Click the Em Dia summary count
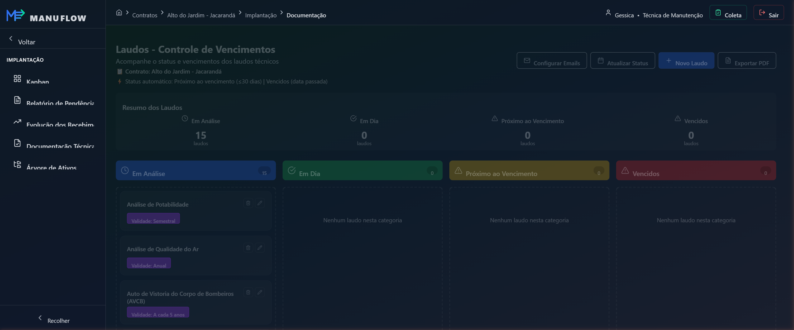This screenshot has height=330, width=794. (364, 135)
